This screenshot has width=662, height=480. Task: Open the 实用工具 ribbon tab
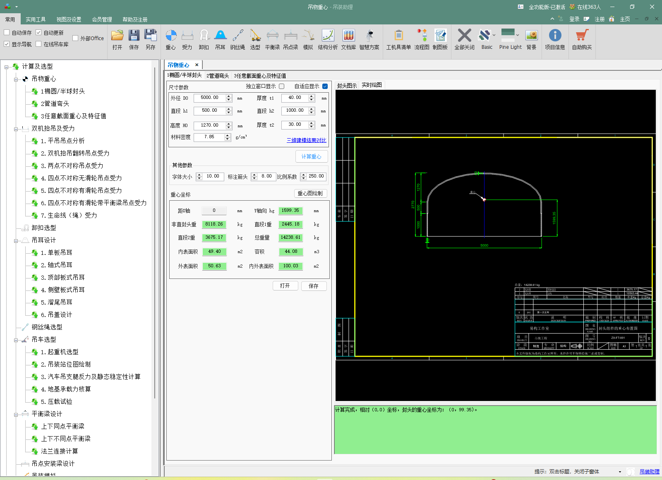pos(36,19)
